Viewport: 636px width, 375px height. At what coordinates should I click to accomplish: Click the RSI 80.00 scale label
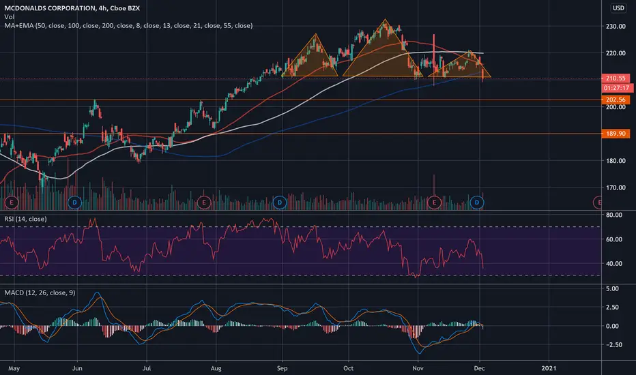[613, 215]
